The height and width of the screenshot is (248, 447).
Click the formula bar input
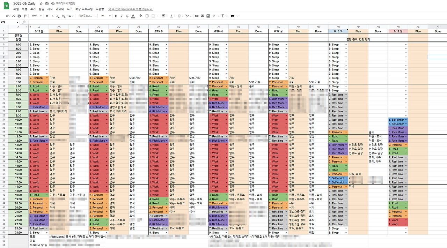pos(237,22)
